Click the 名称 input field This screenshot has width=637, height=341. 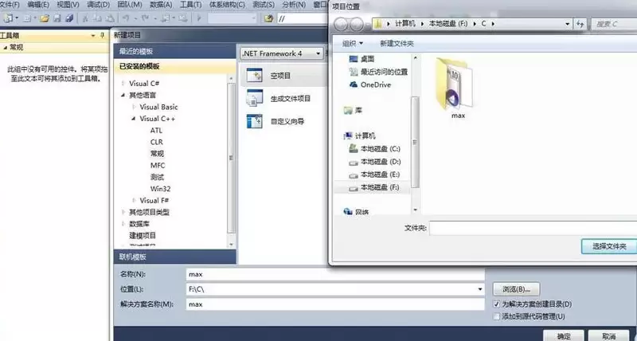pos(334,273)
